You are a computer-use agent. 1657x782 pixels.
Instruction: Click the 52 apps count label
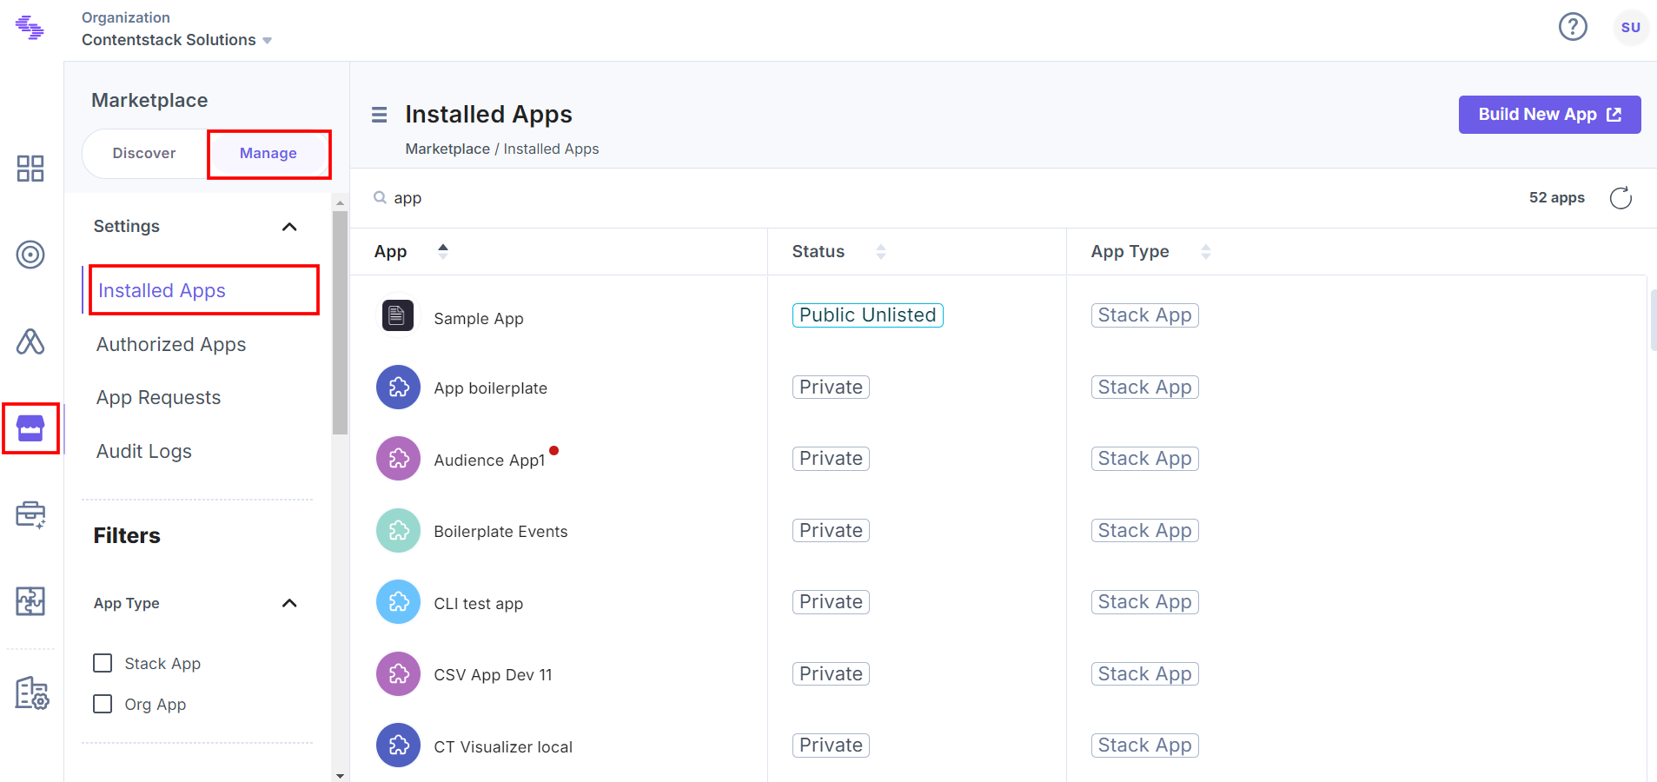pyautogui.click(x=1557, y=198)
